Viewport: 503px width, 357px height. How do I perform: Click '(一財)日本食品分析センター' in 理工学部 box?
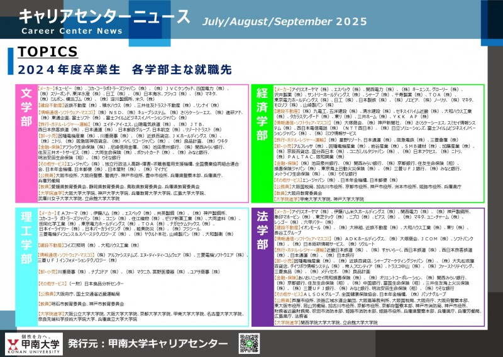point(96,284)
